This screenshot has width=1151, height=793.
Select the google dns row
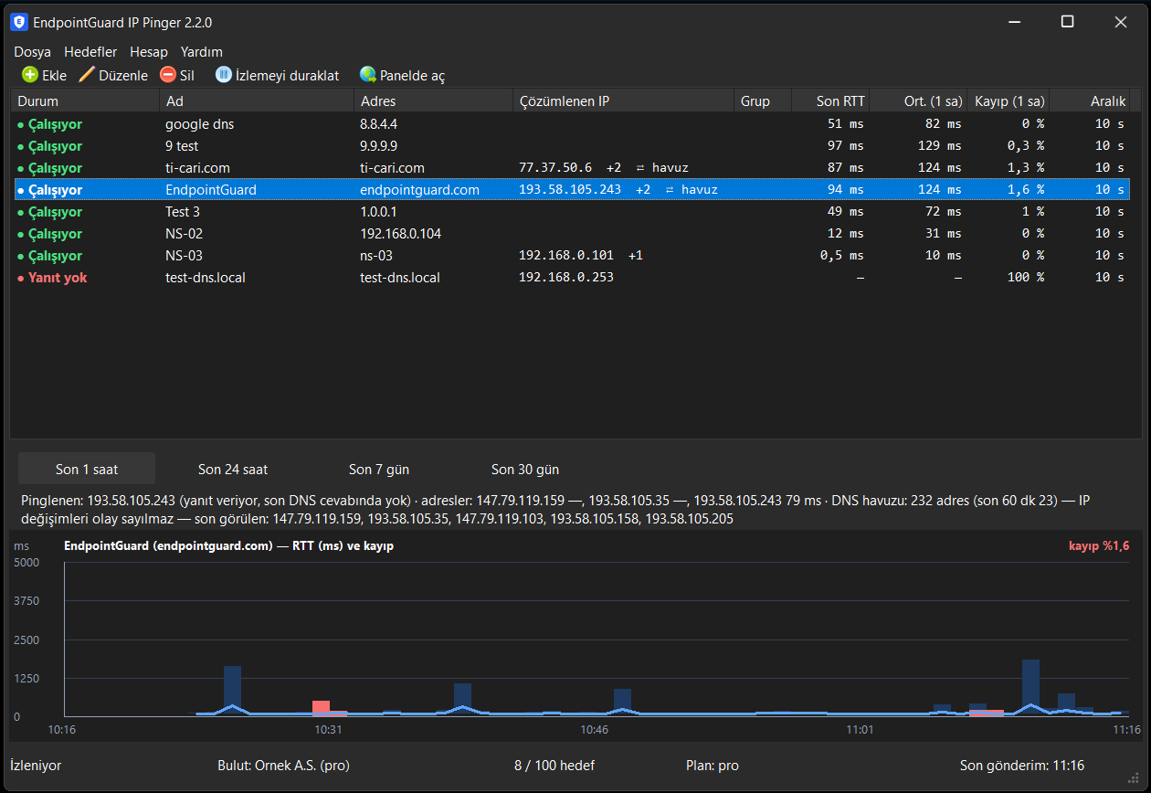pos(570,123)
